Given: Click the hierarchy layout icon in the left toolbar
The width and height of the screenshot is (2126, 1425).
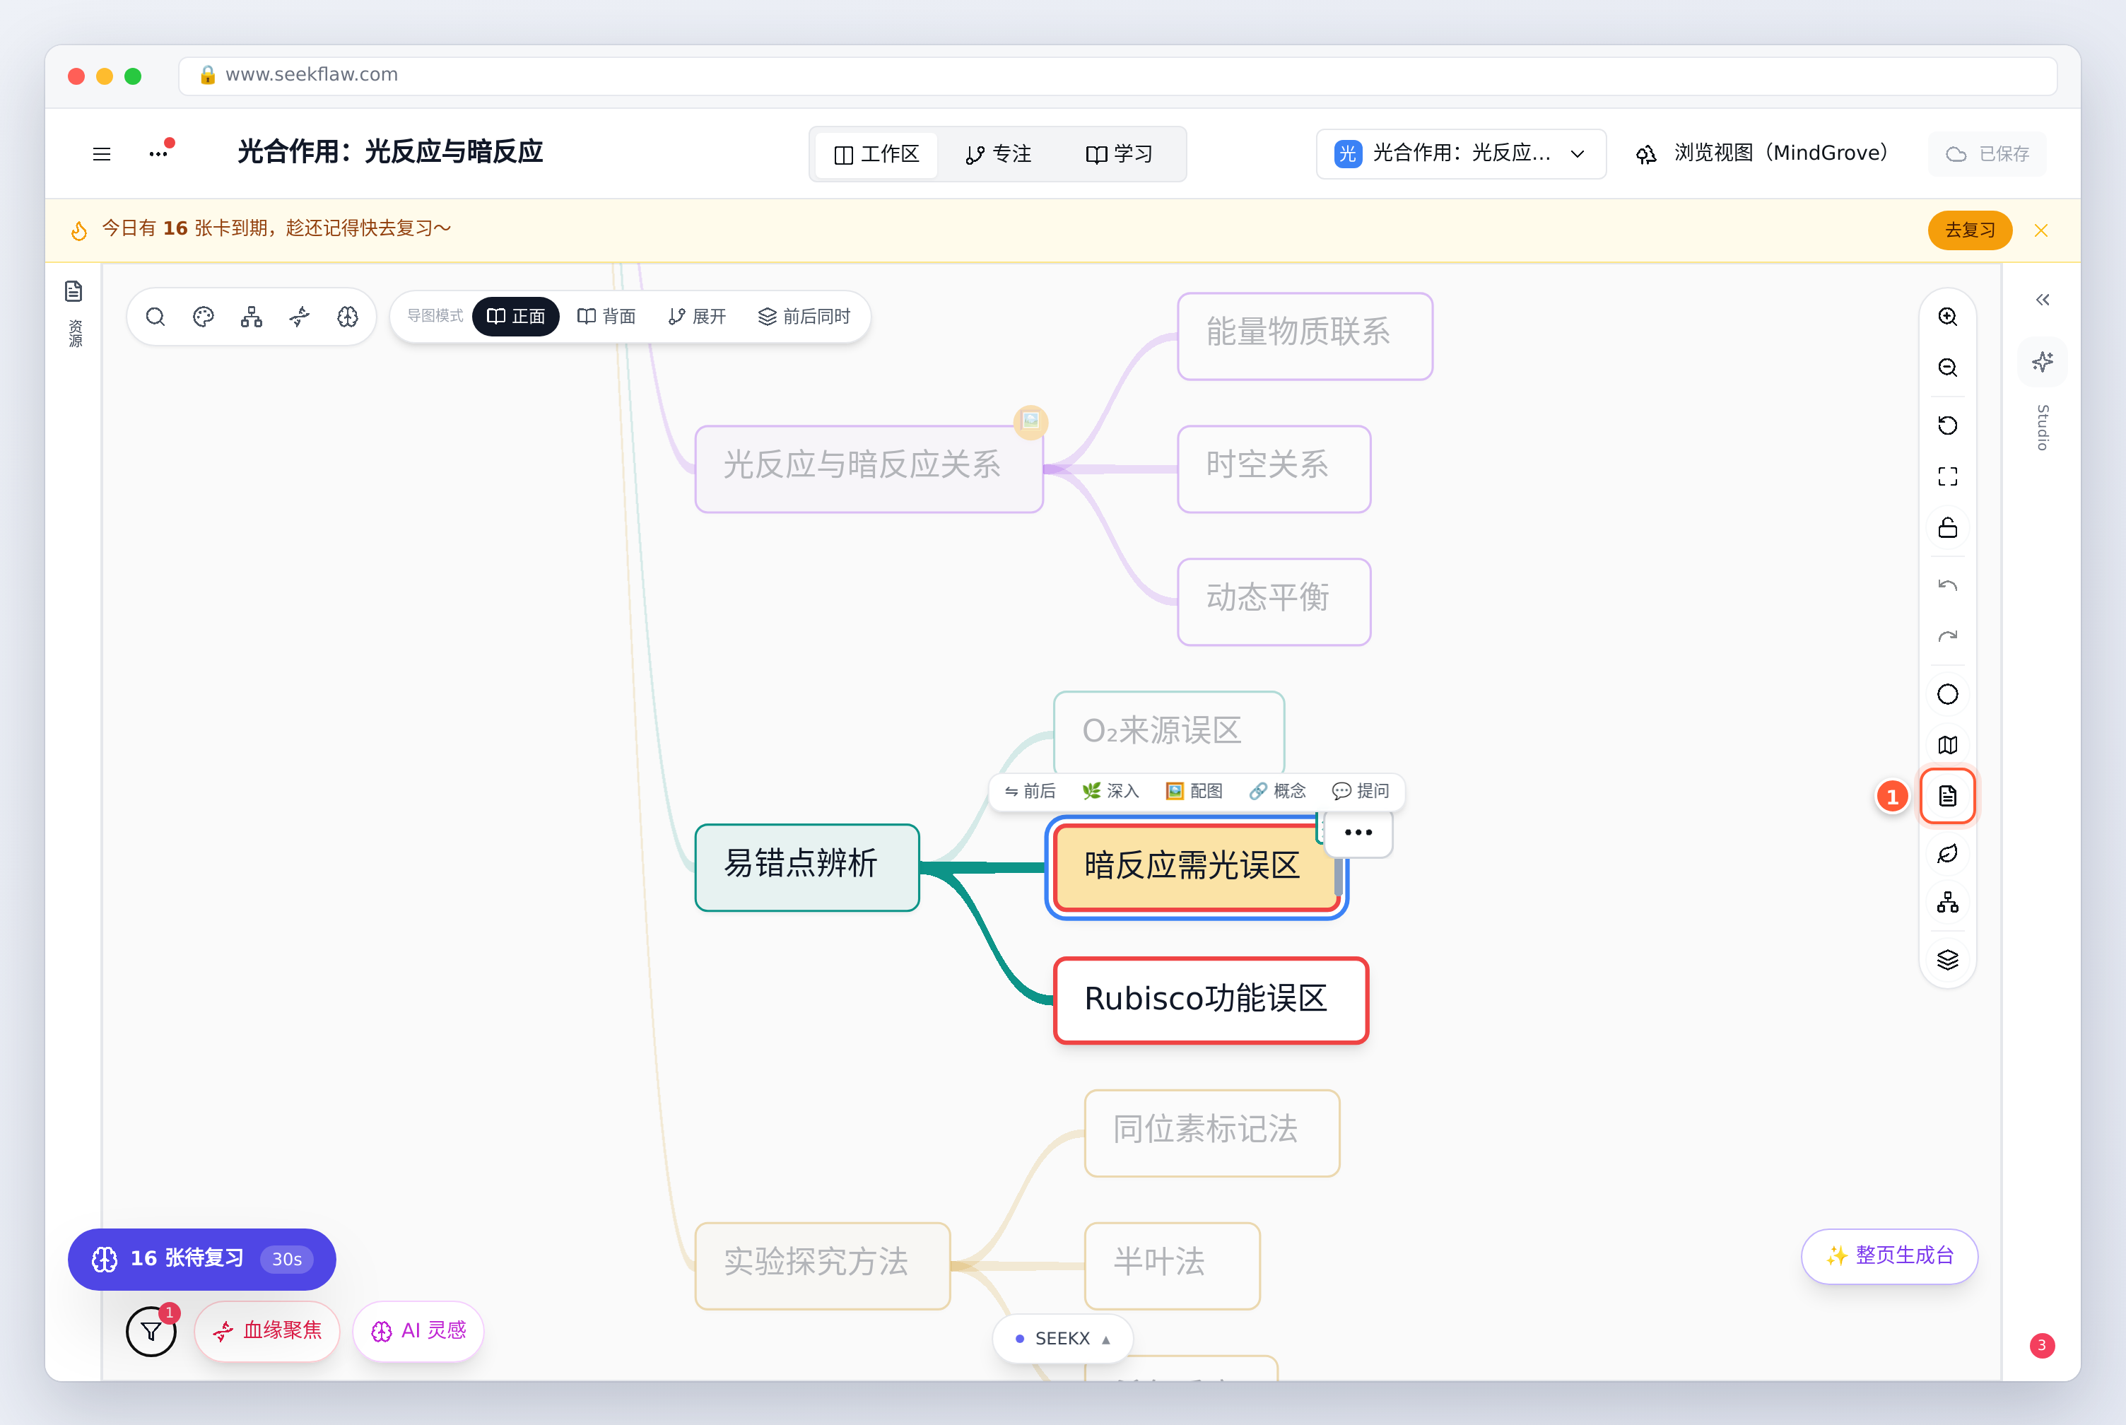Looking at the screenshot, I should [x=252, y=316].
